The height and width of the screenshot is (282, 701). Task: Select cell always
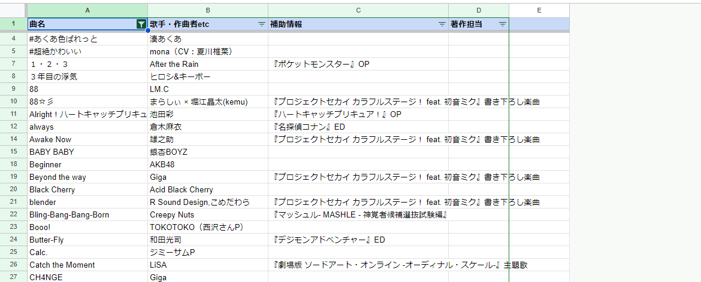coord(87,127)
